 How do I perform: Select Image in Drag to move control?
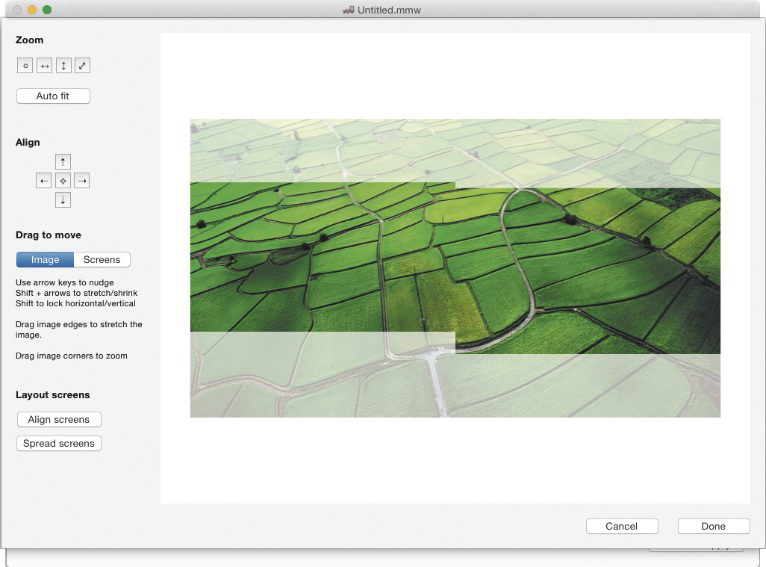coord(45,260)
